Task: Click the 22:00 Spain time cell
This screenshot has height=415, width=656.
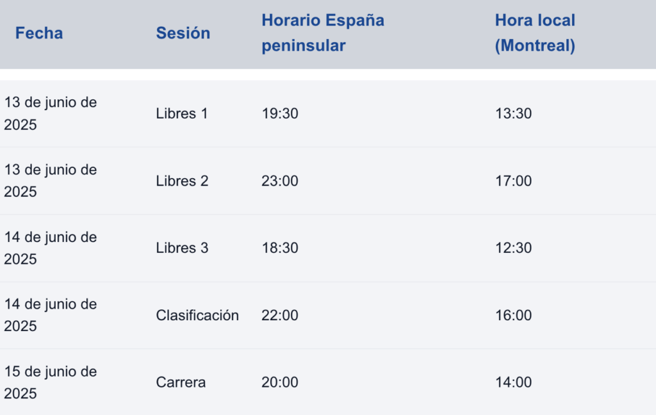Action: pos(280,315)
